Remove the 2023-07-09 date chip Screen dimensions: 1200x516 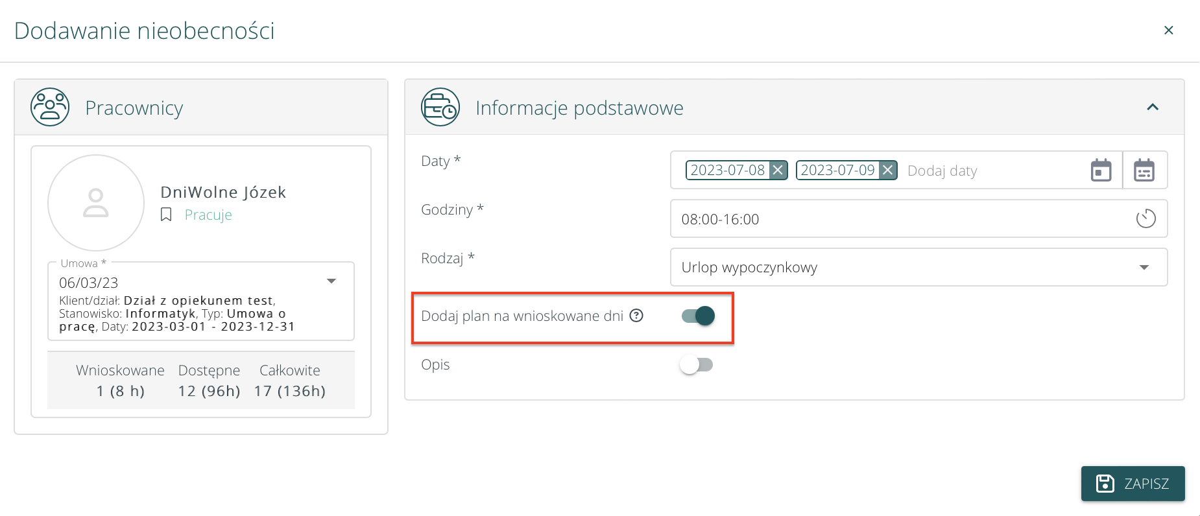[x=888, y=170]
